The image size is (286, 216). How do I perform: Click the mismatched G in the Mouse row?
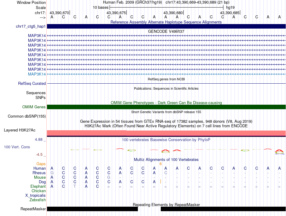tap(109, 177)
